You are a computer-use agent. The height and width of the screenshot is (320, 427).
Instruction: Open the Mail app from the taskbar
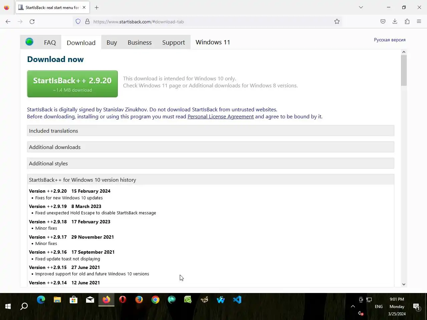90,300
